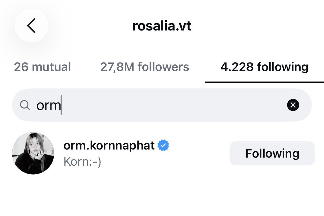Viewport: 324px width, 216px height.
Task: Click the magnifying glass search icon
Action: pyautogui.click(x=25, y=105)
